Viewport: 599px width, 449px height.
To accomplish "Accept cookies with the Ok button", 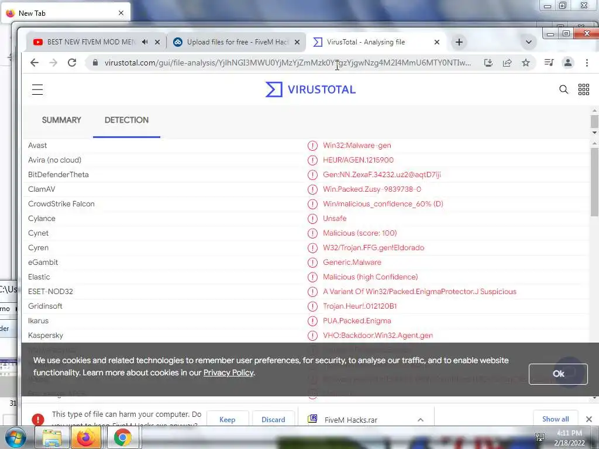I will point(558,374).
